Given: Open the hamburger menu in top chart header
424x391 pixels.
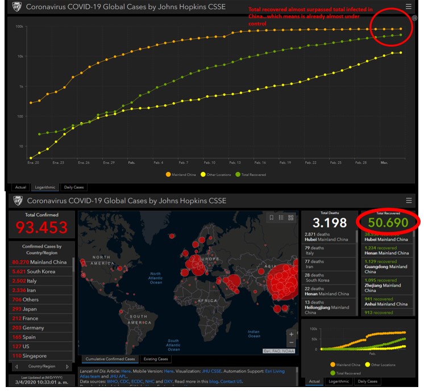Looking at the screenshot, I should tap(409, 6).
